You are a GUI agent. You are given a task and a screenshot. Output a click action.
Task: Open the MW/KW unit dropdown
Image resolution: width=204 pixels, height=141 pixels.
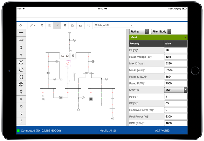click(175, 90)
